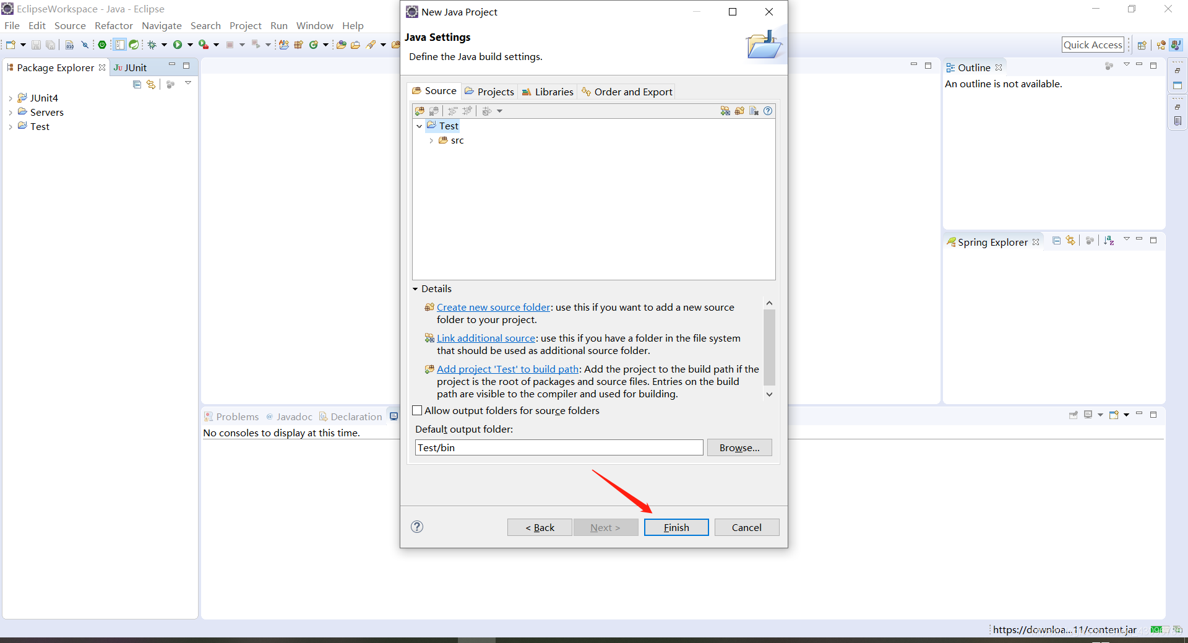Screen dimensions: 1188x643
Task: Expand Test project in Package Explorer
Action: 11,127
